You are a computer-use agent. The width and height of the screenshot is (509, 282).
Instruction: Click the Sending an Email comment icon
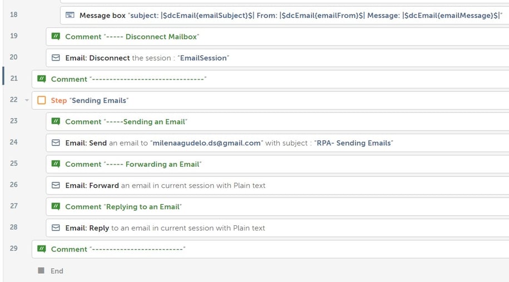point(56,121)
